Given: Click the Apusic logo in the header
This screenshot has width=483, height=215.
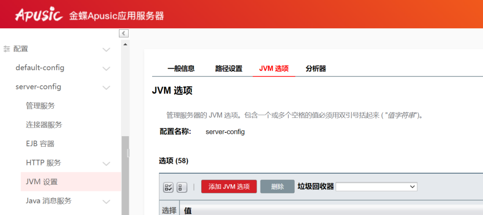Looking at the screenshot, I should (x=39, y=15).
